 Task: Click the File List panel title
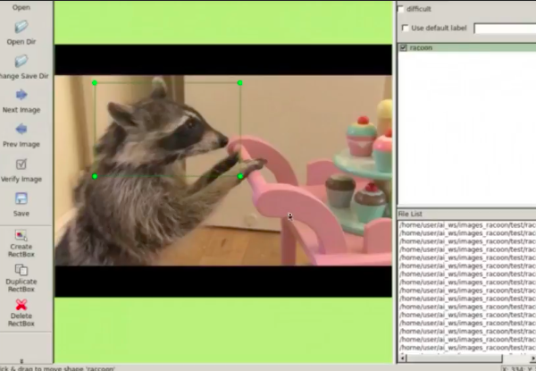coord(410,214)
